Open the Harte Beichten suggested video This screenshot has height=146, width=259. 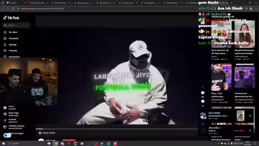(x=221, y=34)
